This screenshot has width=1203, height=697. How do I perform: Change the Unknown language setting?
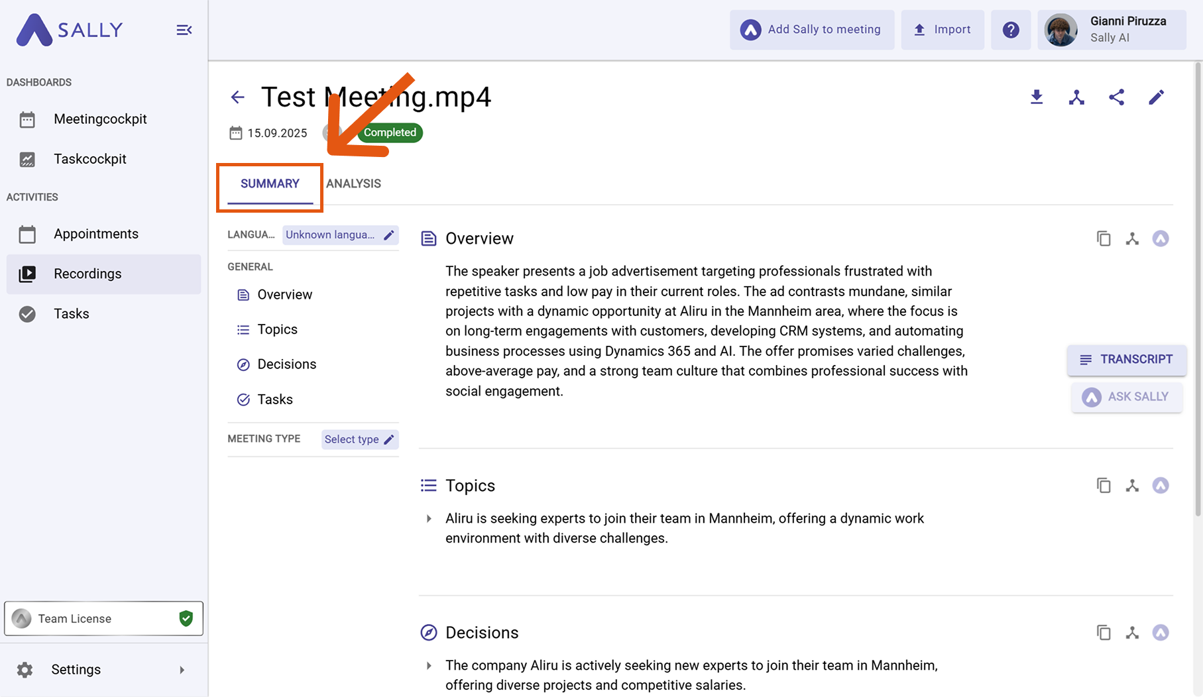pyautogui.click(x=340, y=235)
